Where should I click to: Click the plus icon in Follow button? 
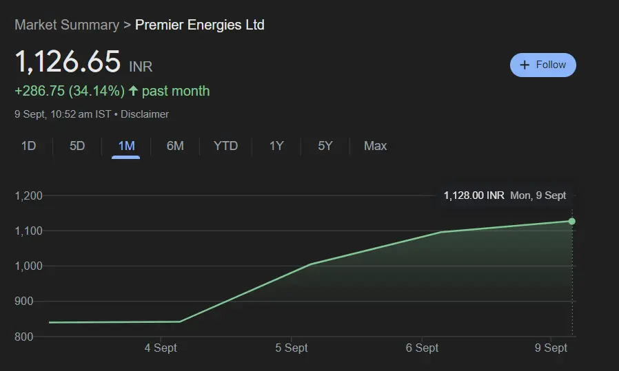[525, 65]
